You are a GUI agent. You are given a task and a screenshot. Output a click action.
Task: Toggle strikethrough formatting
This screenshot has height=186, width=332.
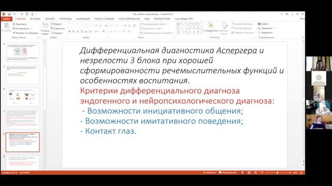(x=86, y=32)
